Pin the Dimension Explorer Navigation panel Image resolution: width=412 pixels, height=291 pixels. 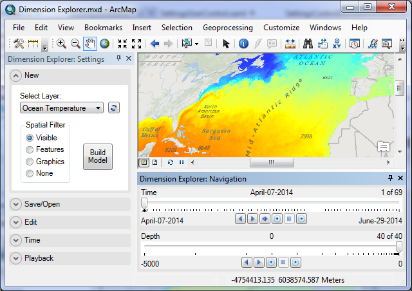[391, 178]
